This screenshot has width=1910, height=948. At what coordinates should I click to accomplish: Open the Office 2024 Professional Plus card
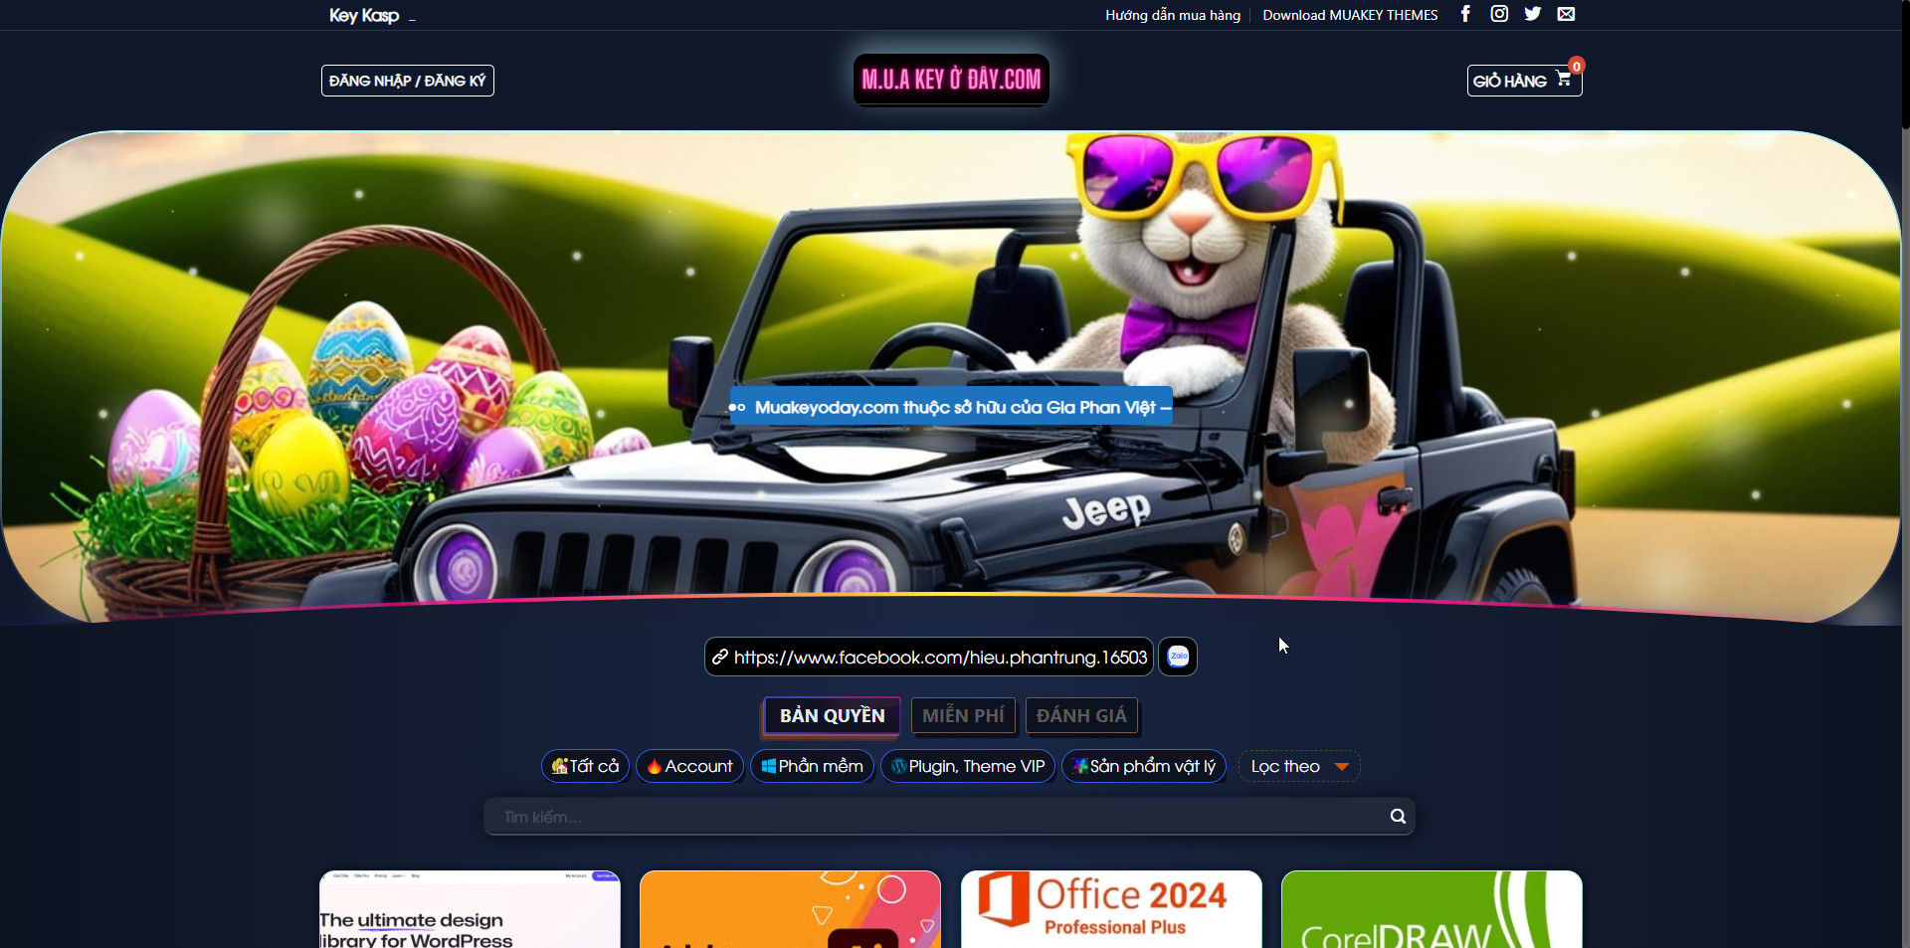(1111, 909)
